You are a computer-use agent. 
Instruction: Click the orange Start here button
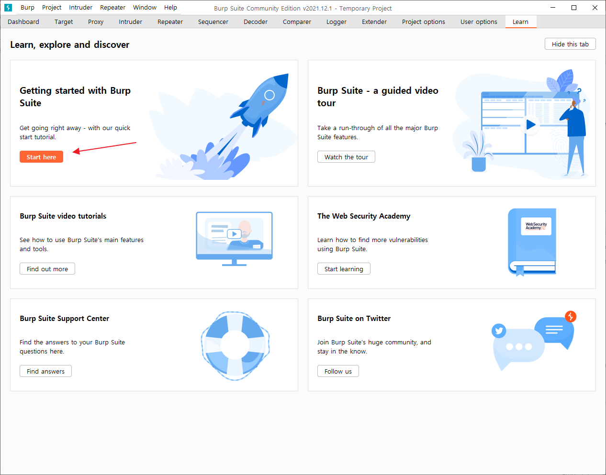tap(41, 157)
